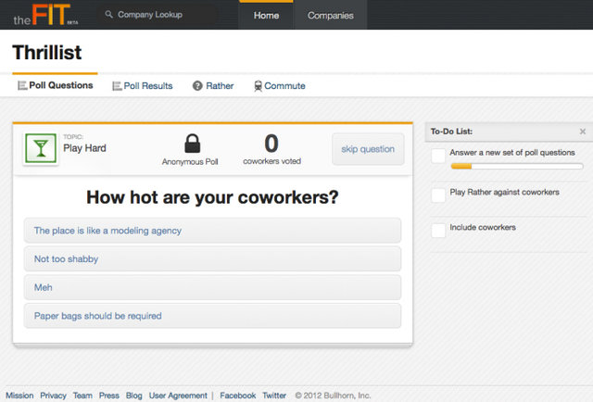Click the '© 2012 Bullhorn, Inc.' text

pos(333,396)
